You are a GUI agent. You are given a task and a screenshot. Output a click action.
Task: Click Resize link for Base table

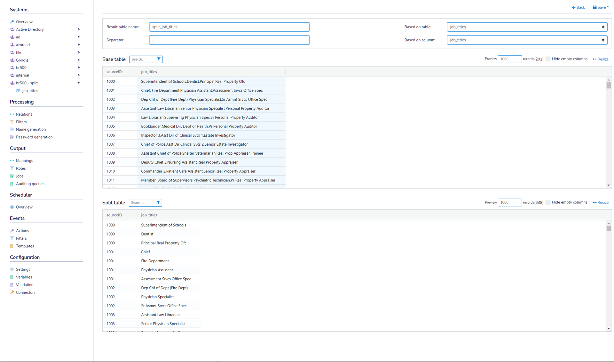(601, 59)
